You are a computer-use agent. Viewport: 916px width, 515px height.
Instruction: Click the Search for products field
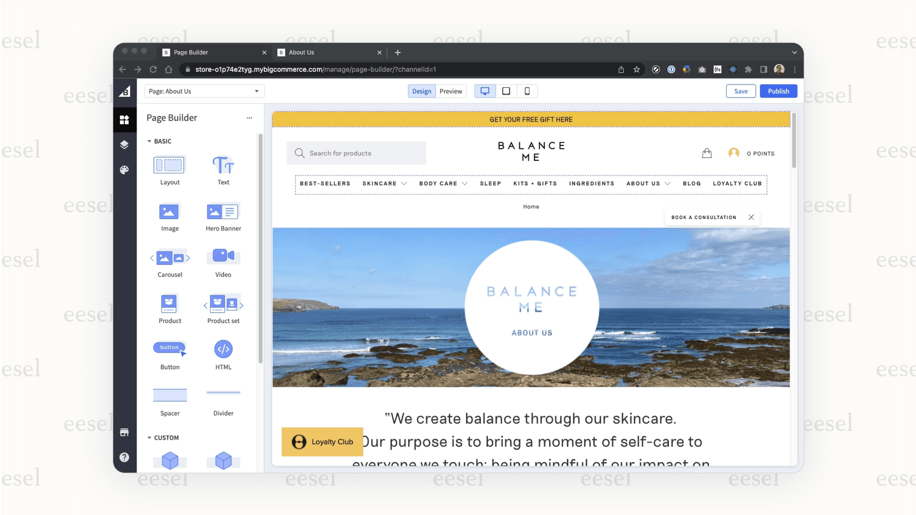tap(356, 153)
